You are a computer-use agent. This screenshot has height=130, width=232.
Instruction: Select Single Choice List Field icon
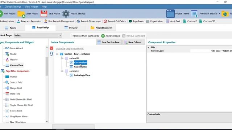pos(7,105)
